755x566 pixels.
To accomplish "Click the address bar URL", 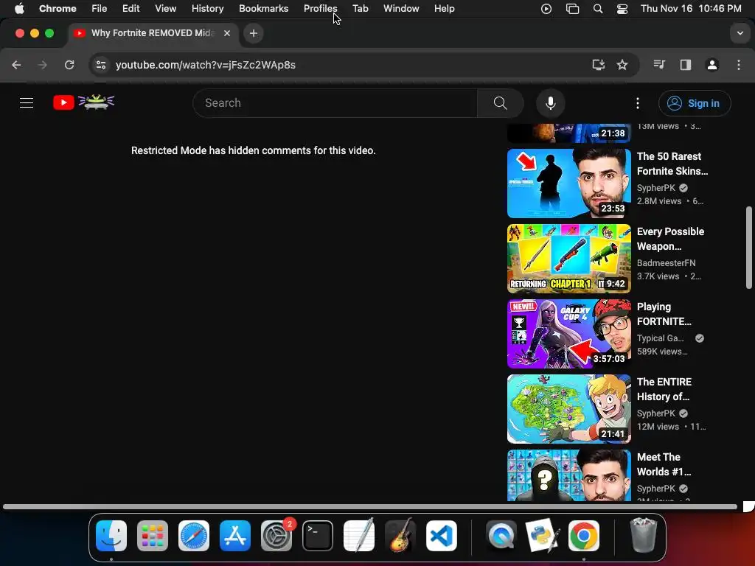I will coord(206,65).
